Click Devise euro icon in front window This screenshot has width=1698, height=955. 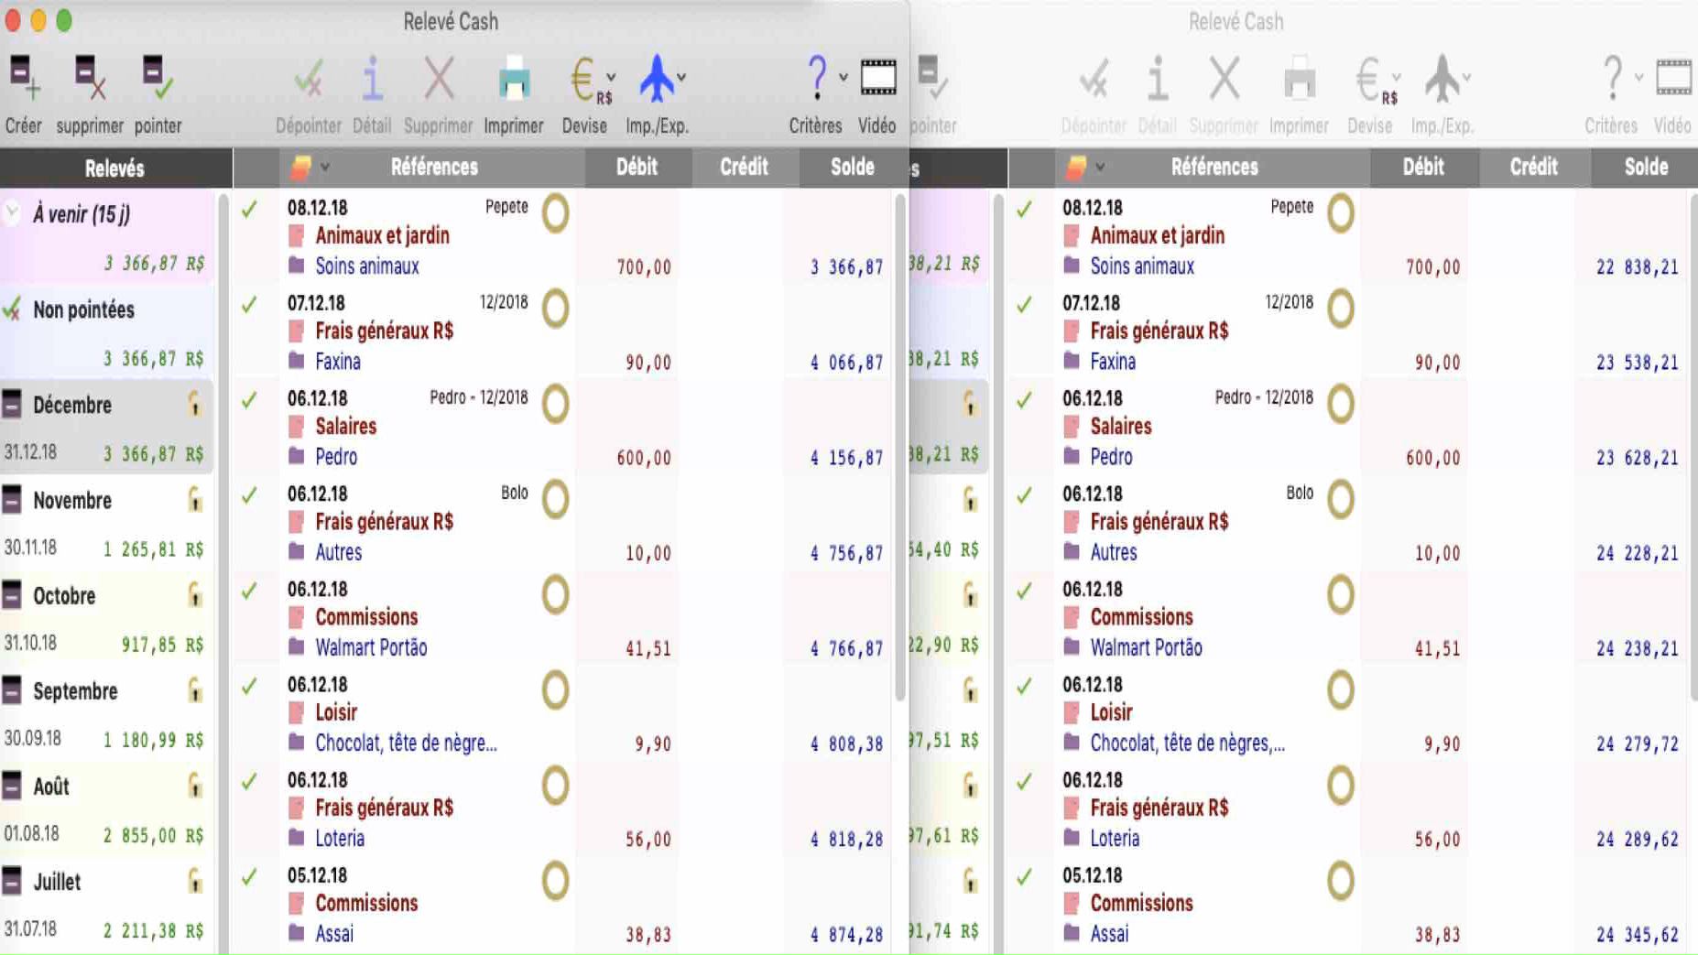click(x=584, y=79)
